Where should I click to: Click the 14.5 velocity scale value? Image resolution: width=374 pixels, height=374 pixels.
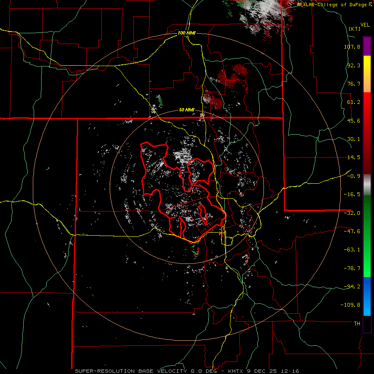(x=354, y=157)
